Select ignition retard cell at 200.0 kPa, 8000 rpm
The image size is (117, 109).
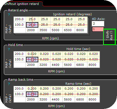pyautogui.click(x=81, y=19)
